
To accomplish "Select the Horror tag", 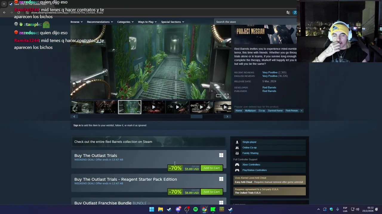I will point(239,111).
